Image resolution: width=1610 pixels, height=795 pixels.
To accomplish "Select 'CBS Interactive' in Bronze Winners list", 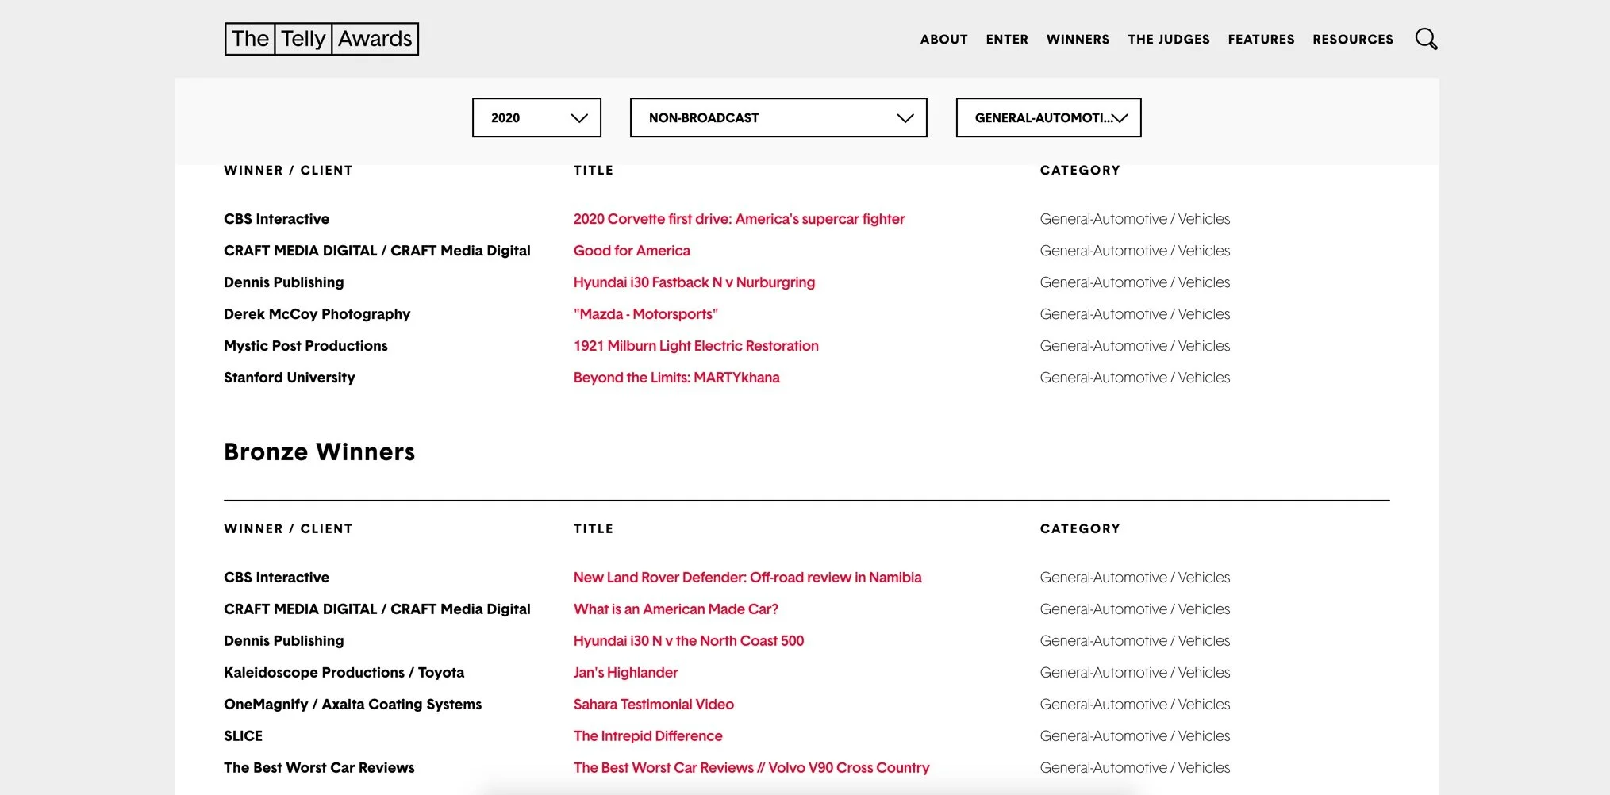I will 276,578.
